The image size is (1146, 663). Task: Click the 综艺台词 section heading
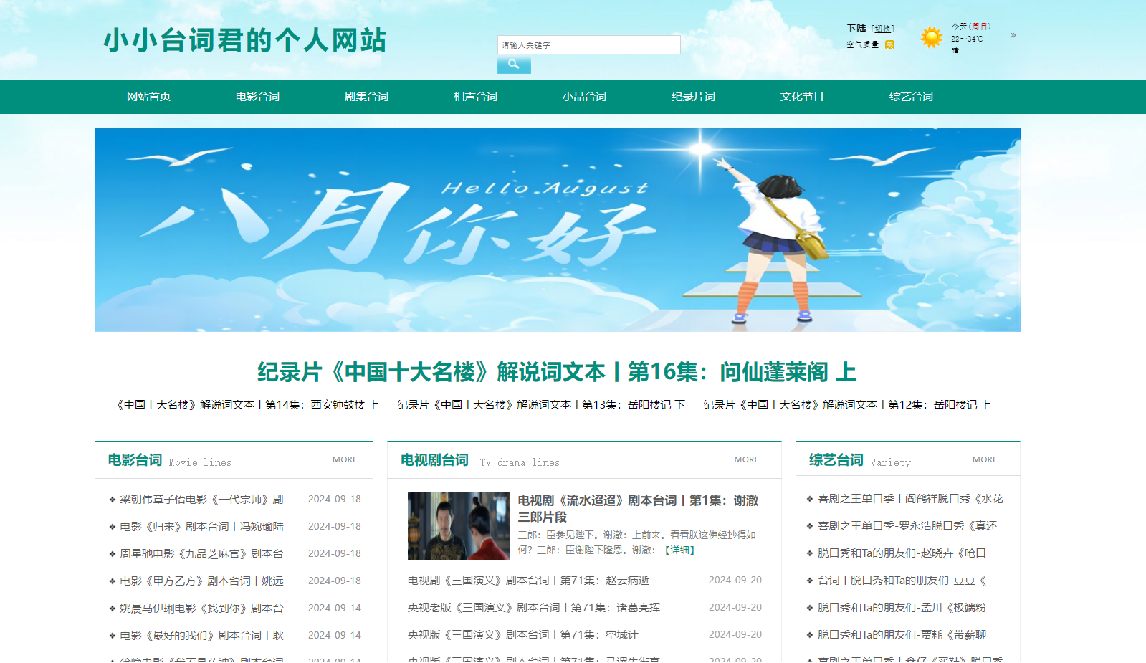coord(836,460)
